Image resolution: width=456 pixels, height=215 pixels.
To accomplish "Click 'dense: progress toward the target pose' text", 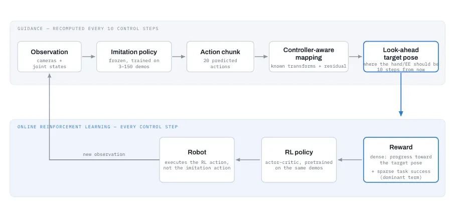I will pyautogui.click(x=401, y=160).
